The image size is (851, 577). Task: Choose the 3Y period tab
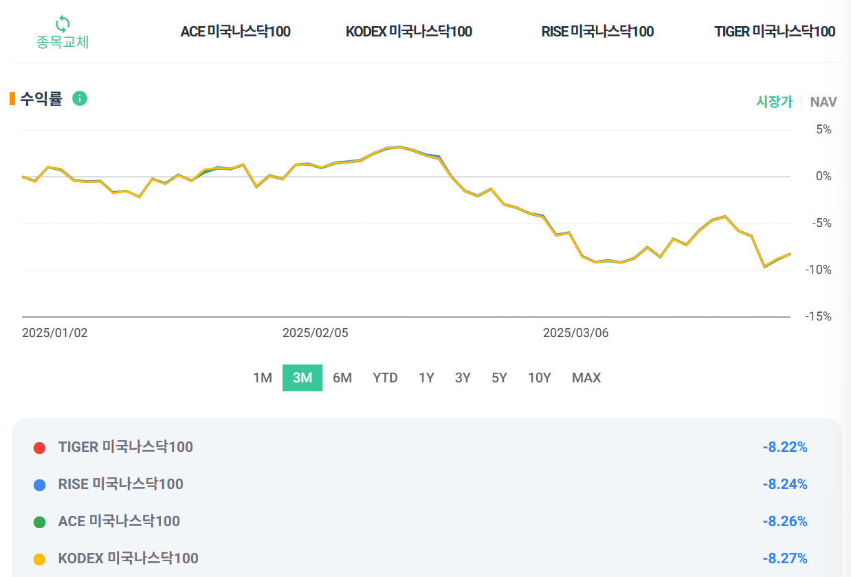point(463,378)
